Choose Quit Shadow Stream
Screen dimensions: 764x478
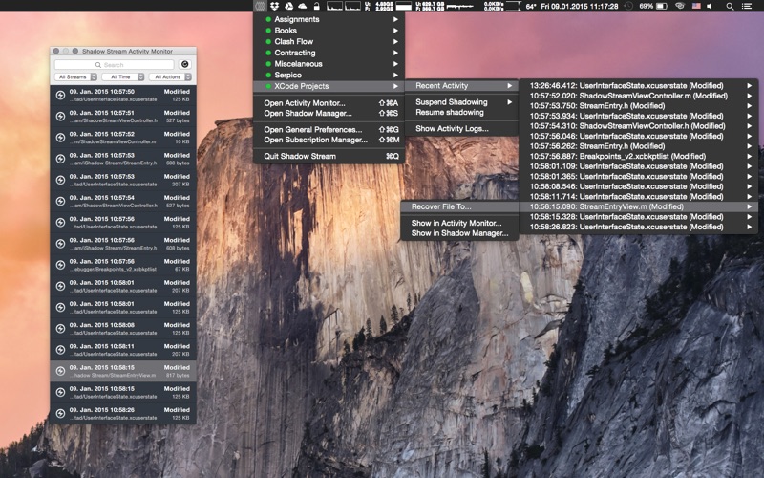click(329, 156)
